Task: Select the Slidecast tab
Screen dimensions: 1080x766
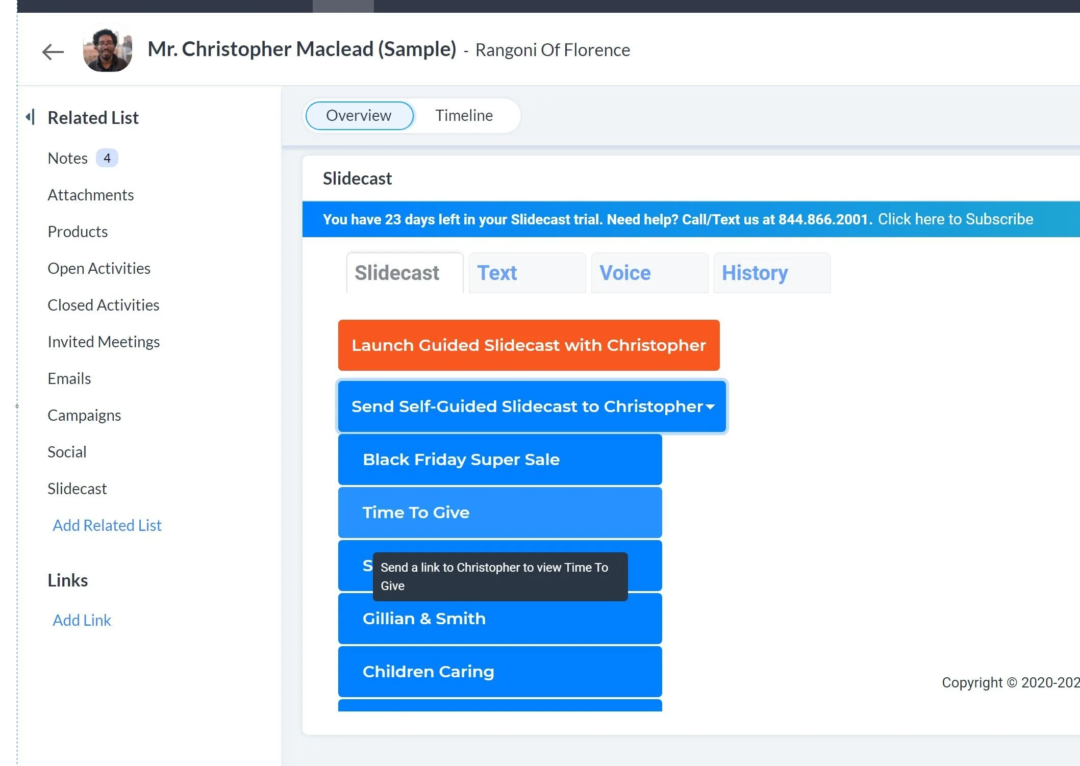Action: coord(405,273)
